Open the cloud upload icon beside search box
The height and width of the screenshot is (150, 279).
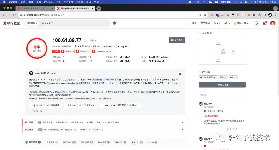[114, 23]
